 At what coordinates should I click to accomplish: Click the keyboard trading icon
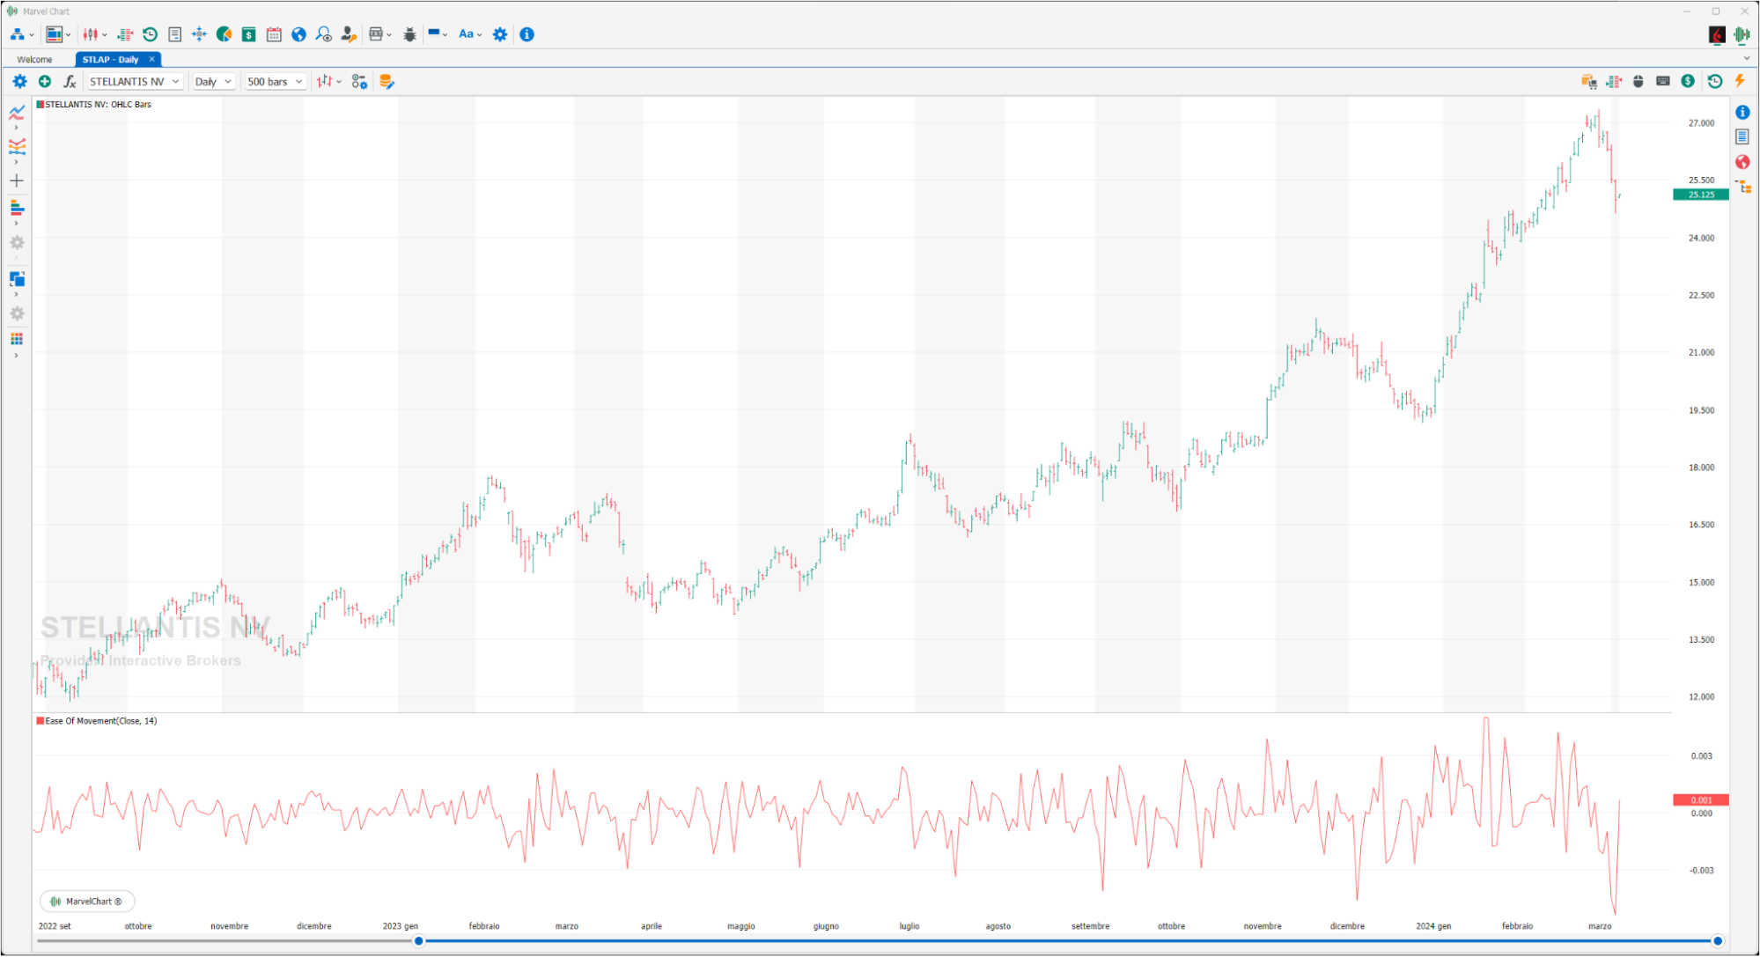point(1662,81)
